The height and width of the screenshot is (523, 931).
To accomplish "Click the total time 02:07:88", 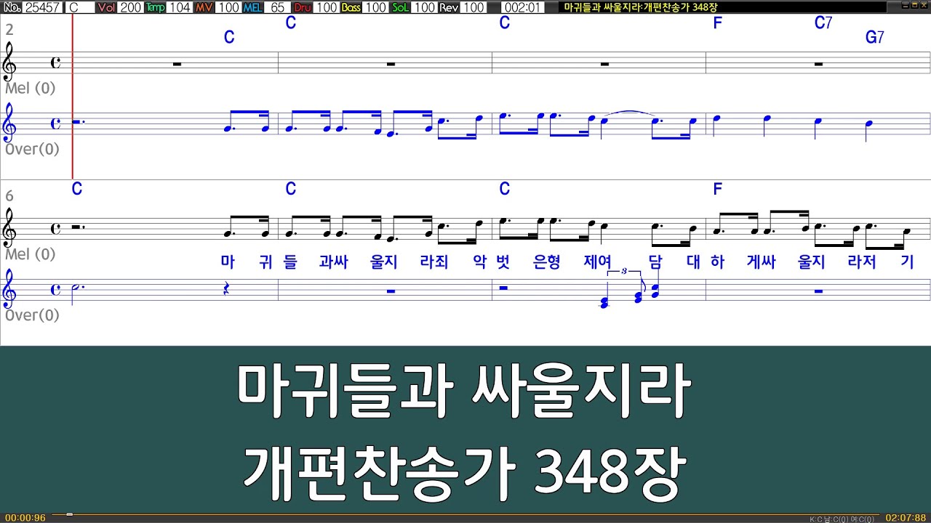I will 906,518.
